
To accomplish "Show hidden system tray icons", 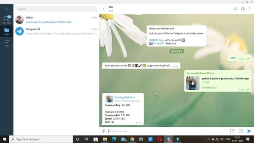I will (x=209, y=139).
